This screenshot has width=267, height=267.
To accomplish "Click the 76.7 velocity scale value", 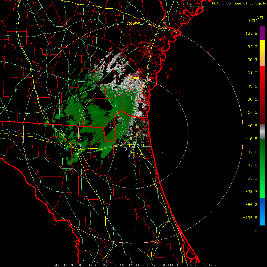I will (252, 60).
